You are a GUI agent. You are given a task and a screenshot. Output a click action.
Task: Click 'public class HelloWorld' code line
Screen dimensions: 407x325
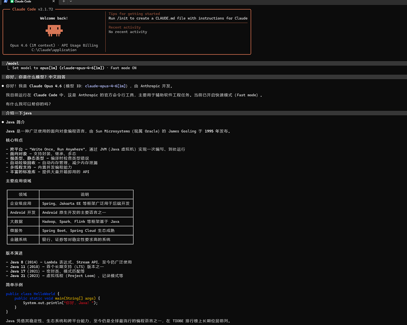[33, 294]
